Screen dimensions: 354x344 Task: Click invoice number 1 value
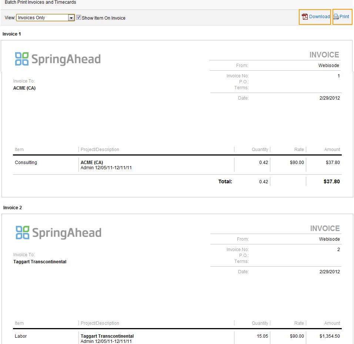338,76
